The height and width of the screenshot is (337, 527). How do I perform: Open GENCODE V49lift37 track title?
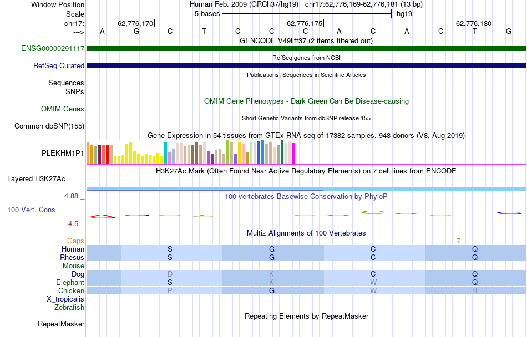pos(306,41)
